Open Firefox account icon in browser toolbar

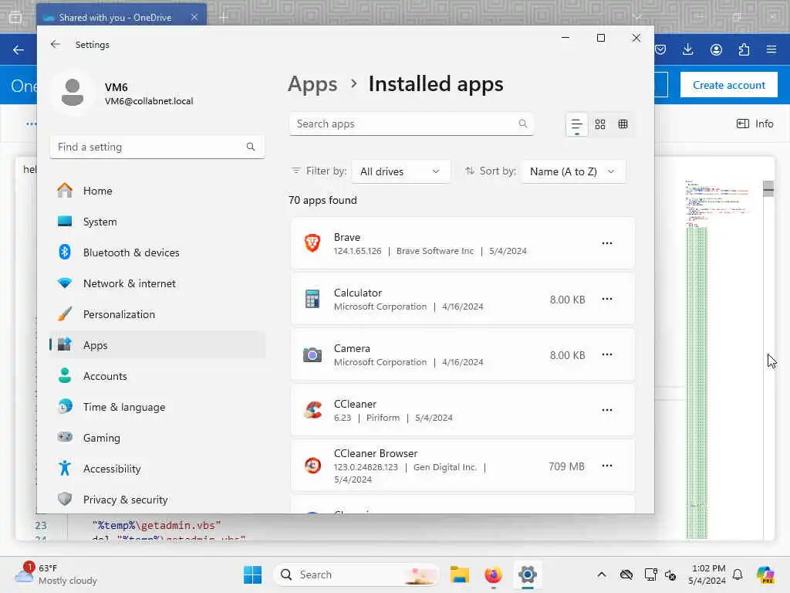point(716,49)
